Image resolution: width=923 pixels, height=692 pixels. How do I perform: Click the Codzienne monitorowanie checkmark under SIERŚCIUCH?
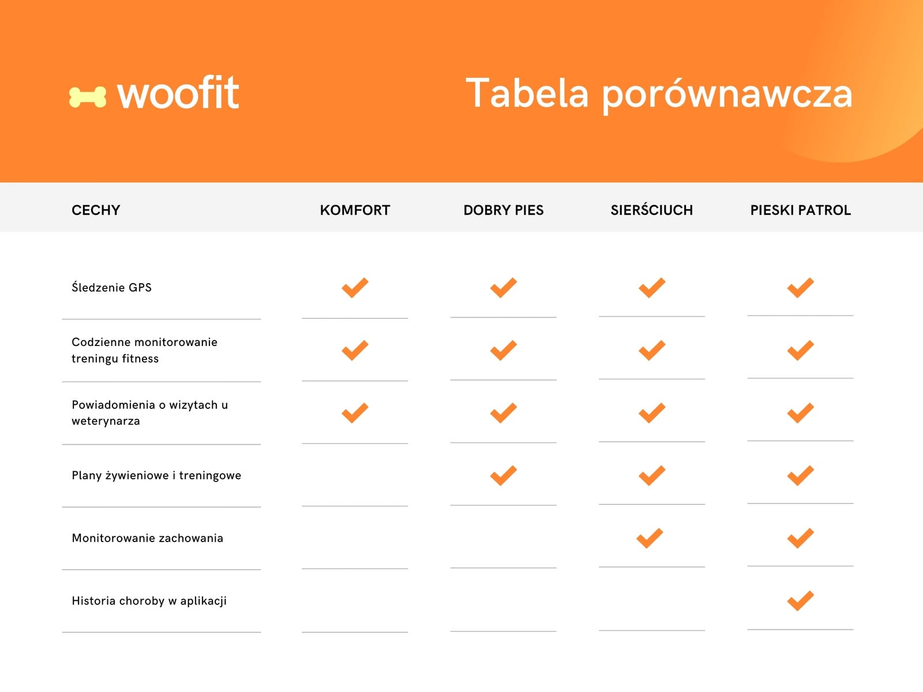pos(652,350)
